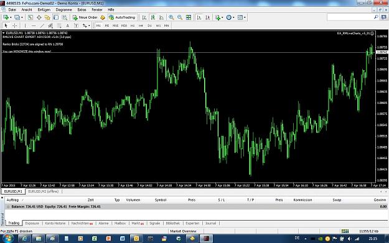
Task: Open the periodicity clock icon
Action: tap(229, 17)
